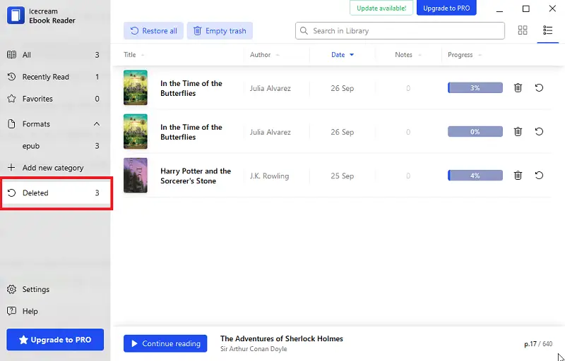Sort by Author column arrow
Viewport: 565px width, 361px height.
pos(278,55)
